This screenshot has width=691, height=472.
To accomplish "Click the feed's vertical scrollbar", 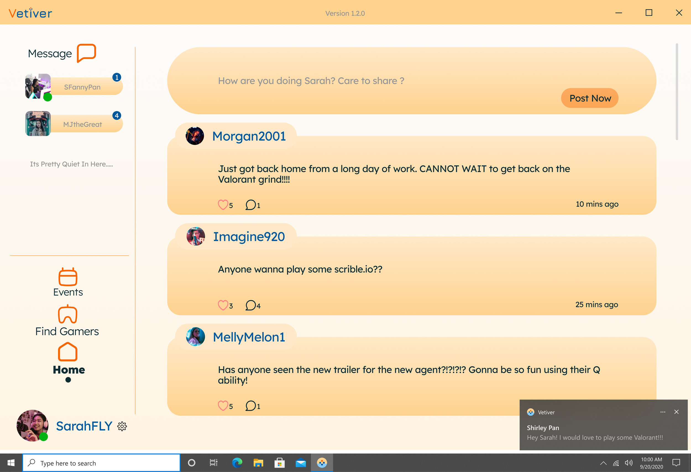I will tap(676, 92).
